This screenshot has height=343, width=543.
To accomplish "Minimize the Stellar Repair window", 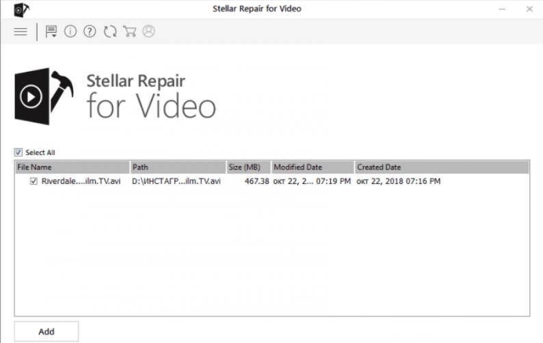I will pos(502,10).
